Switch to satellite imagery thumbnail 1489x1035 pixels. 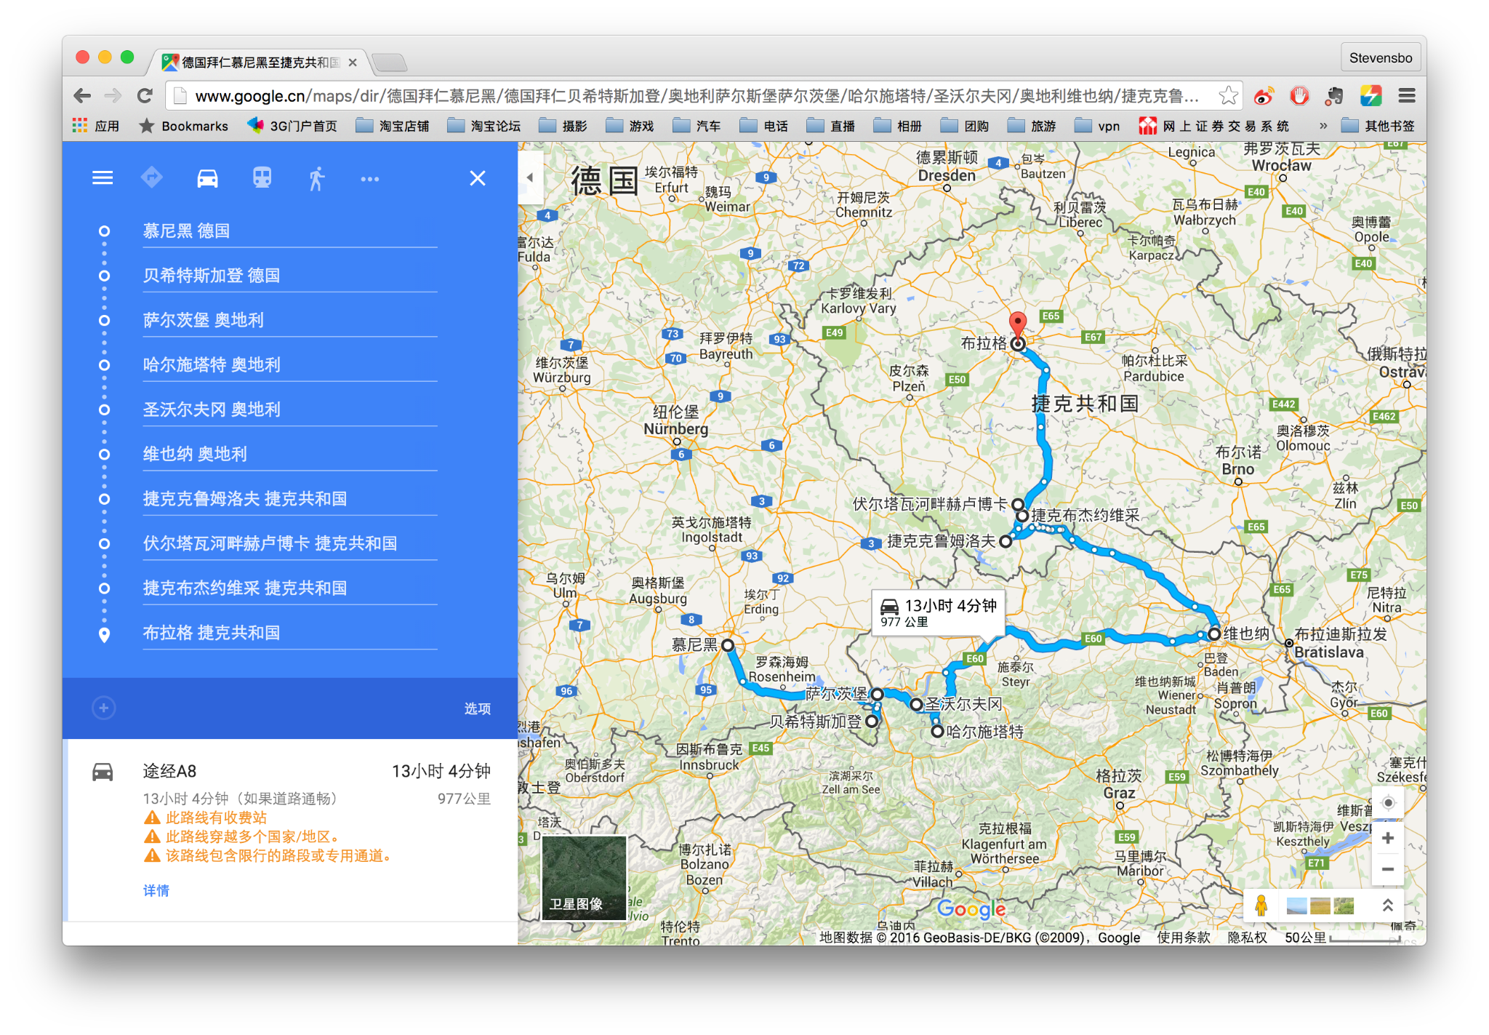click(584, 877)
